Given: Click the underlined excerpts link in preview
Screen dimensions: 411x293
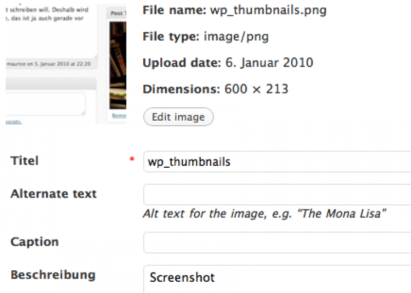Looking at the screenshot, I should tap(14, 122).
